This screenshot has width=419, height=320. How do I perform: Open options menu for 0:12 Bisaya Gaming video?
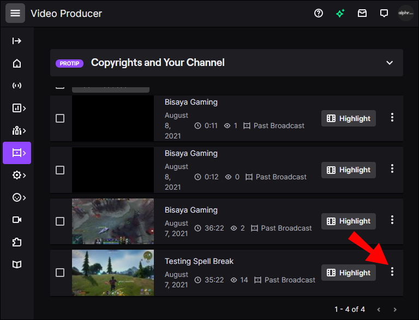coord(392,168)
